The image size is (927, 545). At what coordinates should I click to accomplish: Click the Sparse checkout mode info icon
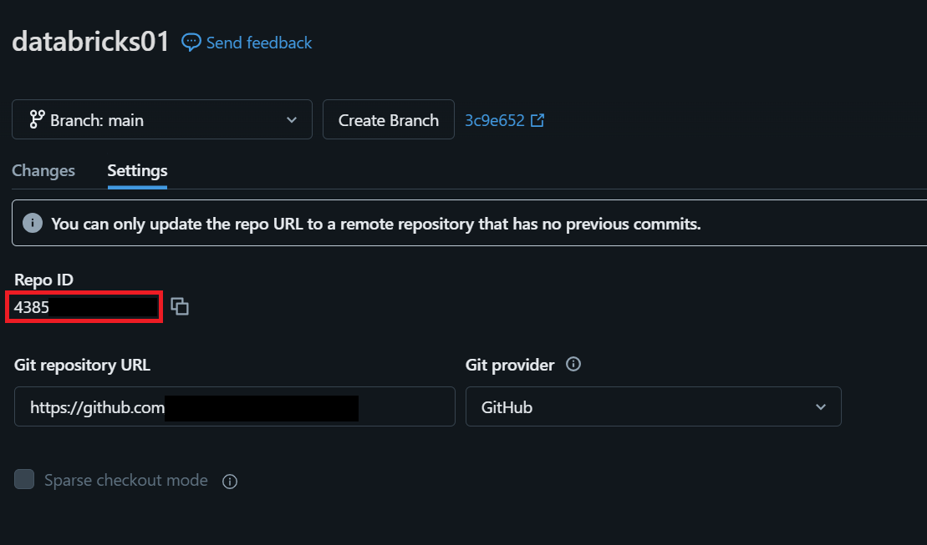point(230,482)
